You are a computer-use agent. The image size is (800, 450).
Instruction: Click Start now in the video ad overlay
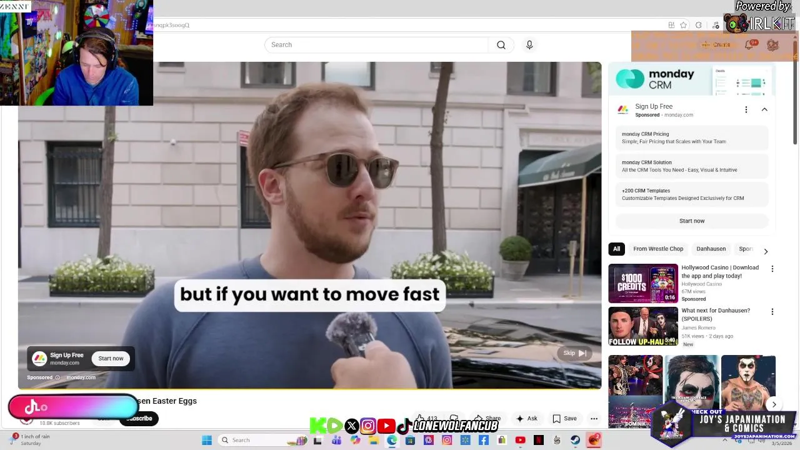point(111,359)
